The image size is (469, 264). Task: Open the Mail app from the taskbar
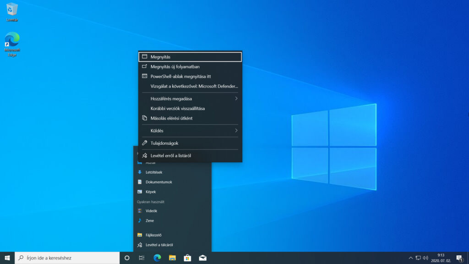(202, 258)
